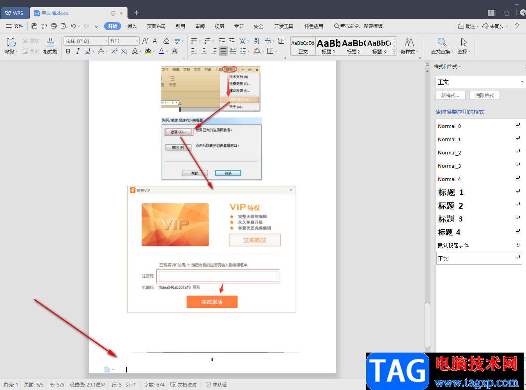The height and width of the screenshot is (390, 526).
Task: Decrease paragraph indent
Action: [x=222, y=41]
